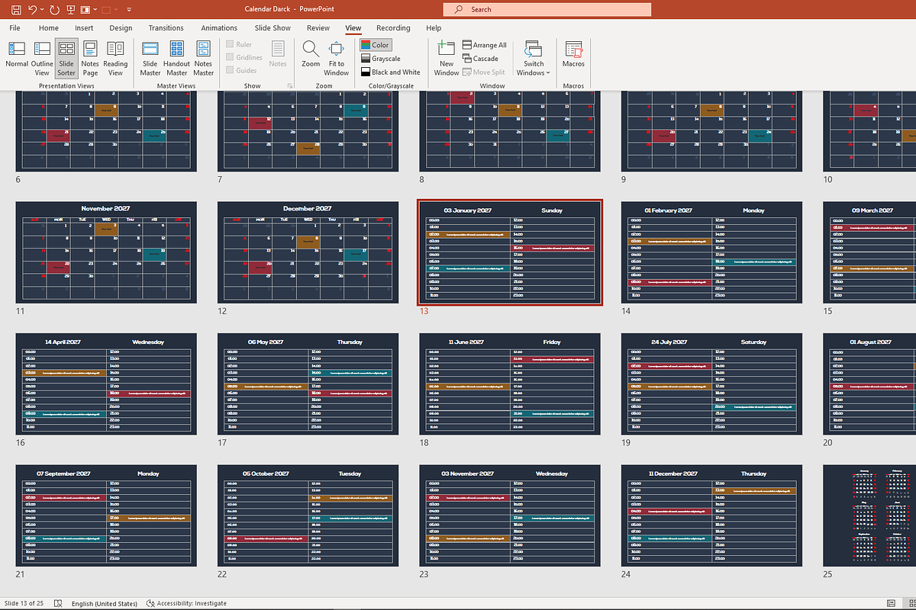Open the File menu
Viewport: 916px width, 610px height.
(15, 28)
